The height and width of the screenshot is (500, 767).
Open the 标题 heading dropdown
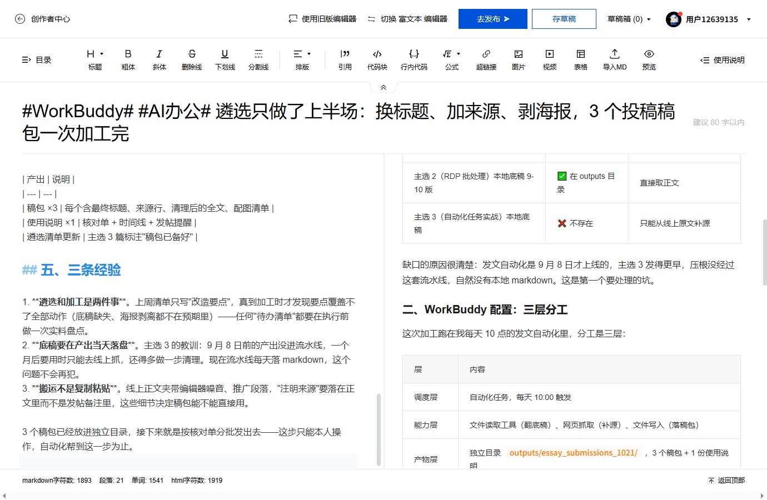pos(95,60)
